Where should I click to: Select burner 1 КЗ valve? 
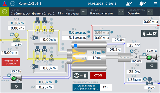click(35, 38)
